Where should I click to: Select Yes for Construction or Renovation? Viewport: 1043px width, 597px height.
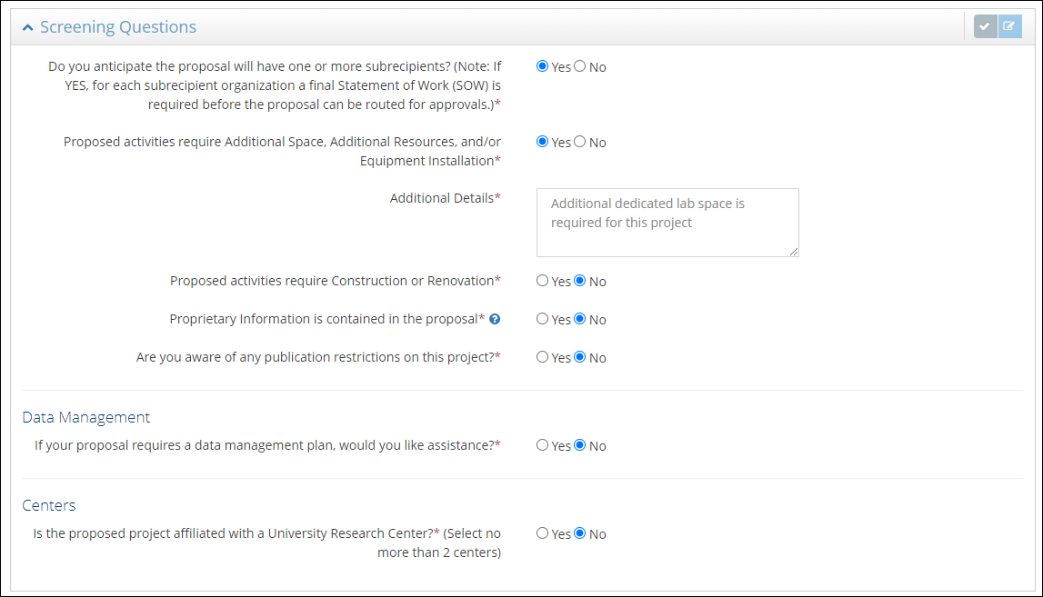(543, 281)
